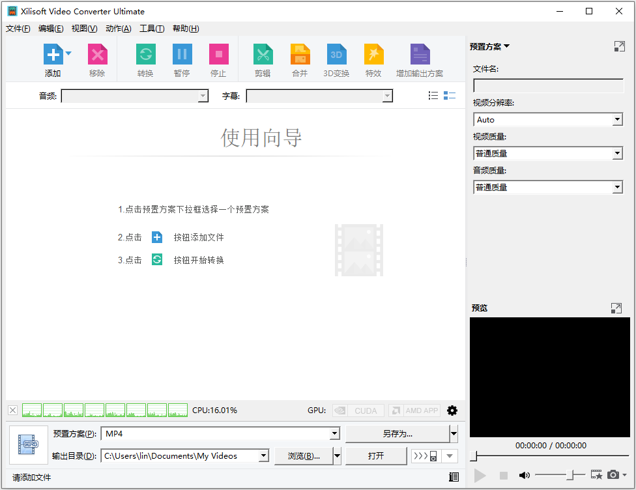Click the playback time 00:00:00 / 00:00:00

[551, 446]
